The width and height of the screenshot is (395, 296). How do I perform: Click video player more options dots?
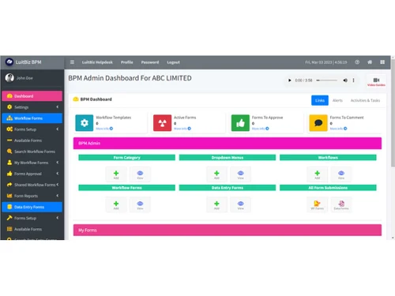coord(353,81)
